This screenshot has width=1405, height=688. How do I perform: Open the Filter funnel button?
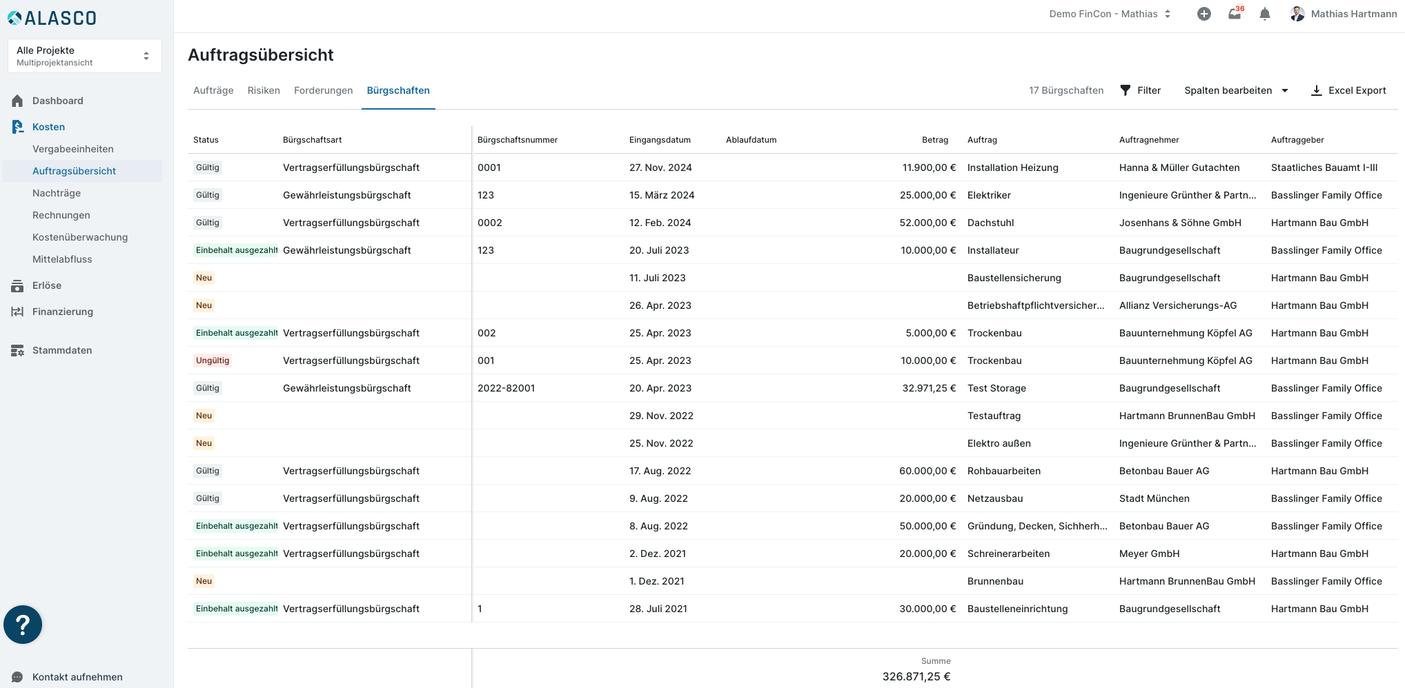pyautogui.click(x=1140, y=90)
